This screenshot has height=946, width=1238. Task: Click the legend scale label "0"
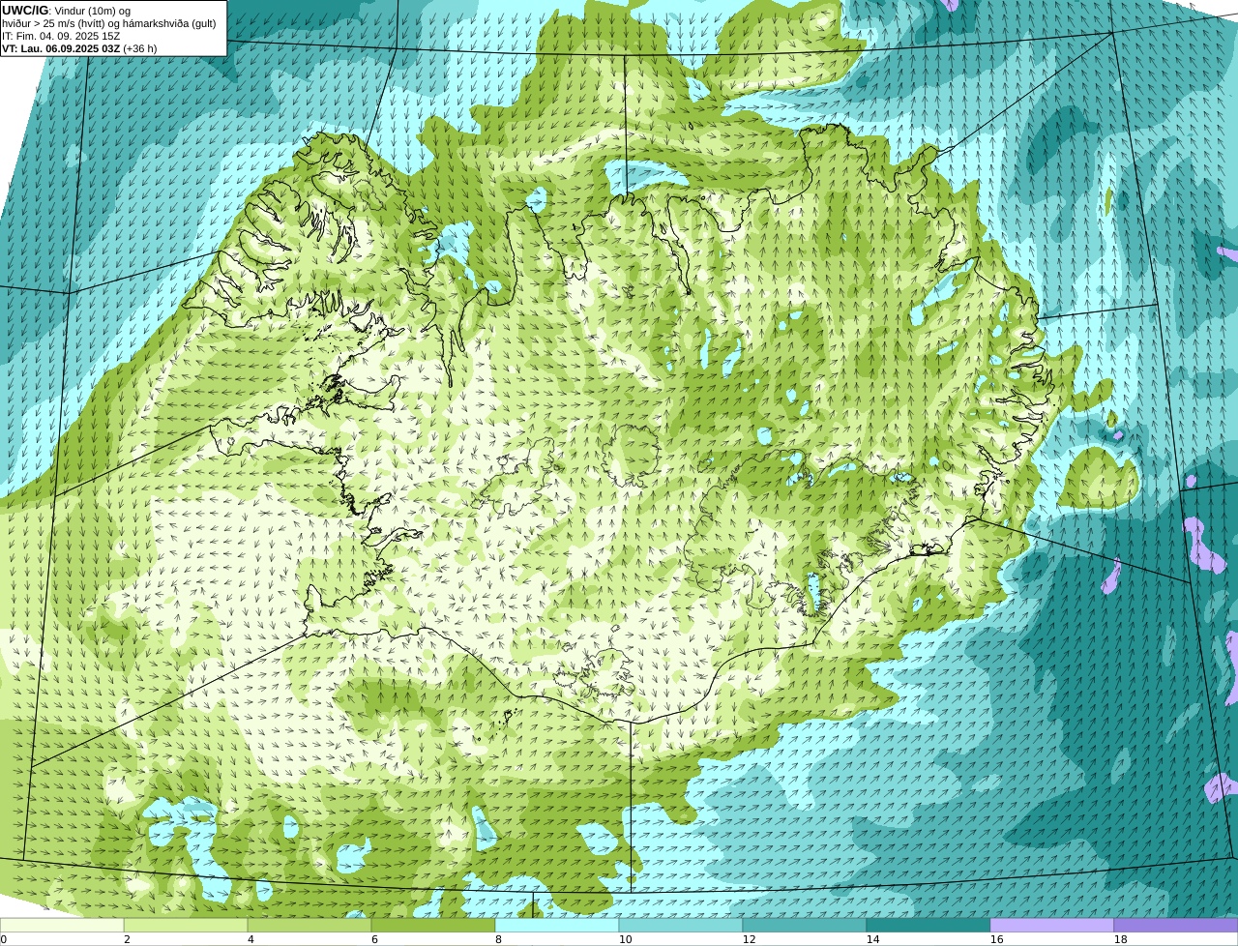pyautogui.click(x=4, y=939)
